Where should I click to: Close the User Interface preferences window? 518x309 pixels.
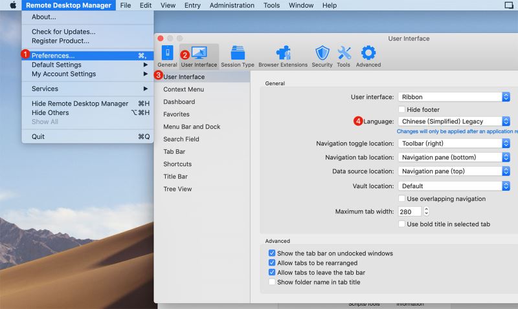point(161,38)
